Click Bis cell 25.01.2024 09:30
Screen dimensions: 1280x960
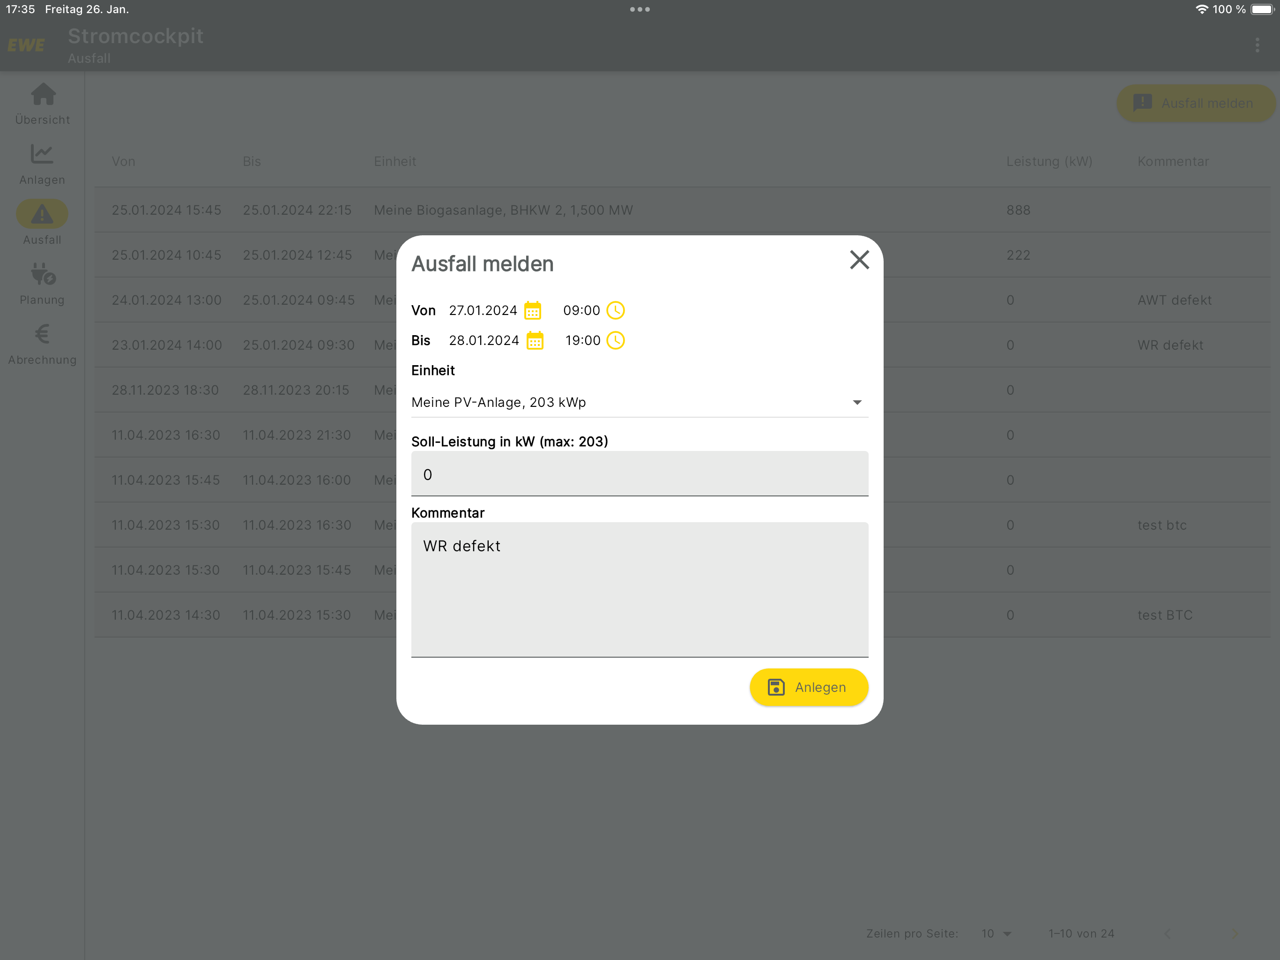(x=298, y=345)
